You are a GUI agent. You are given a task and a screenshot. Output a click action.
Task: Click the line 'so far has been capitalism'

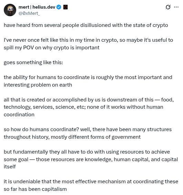(x=35, y=189)
